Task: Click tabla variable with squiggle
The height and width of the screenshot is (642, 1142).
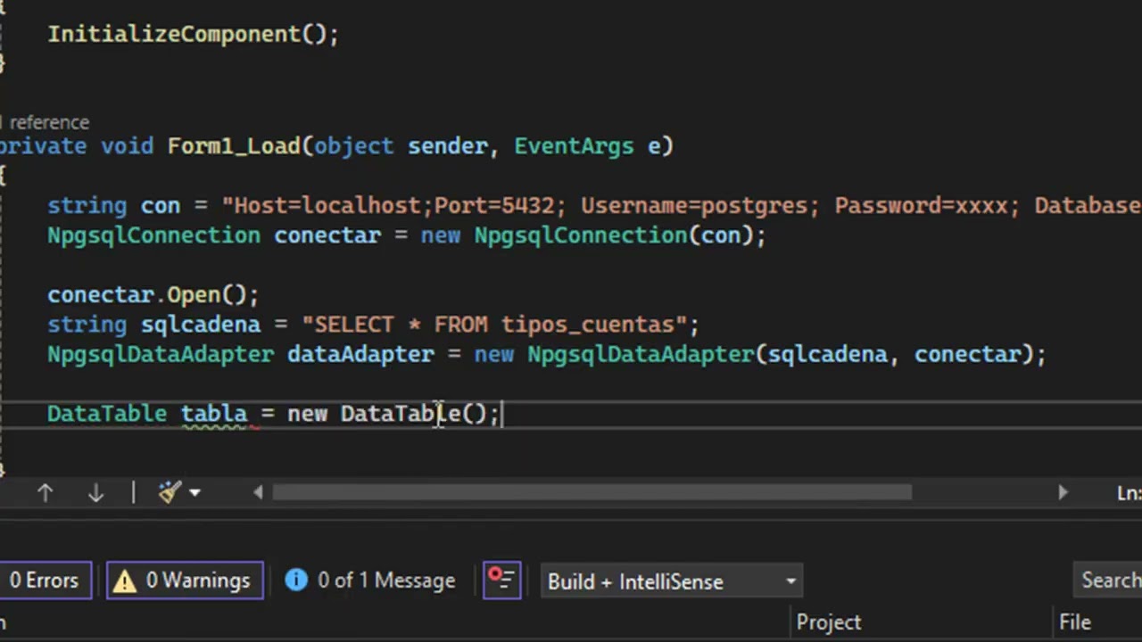Action: pyautogui.click(x=214, y=414)
